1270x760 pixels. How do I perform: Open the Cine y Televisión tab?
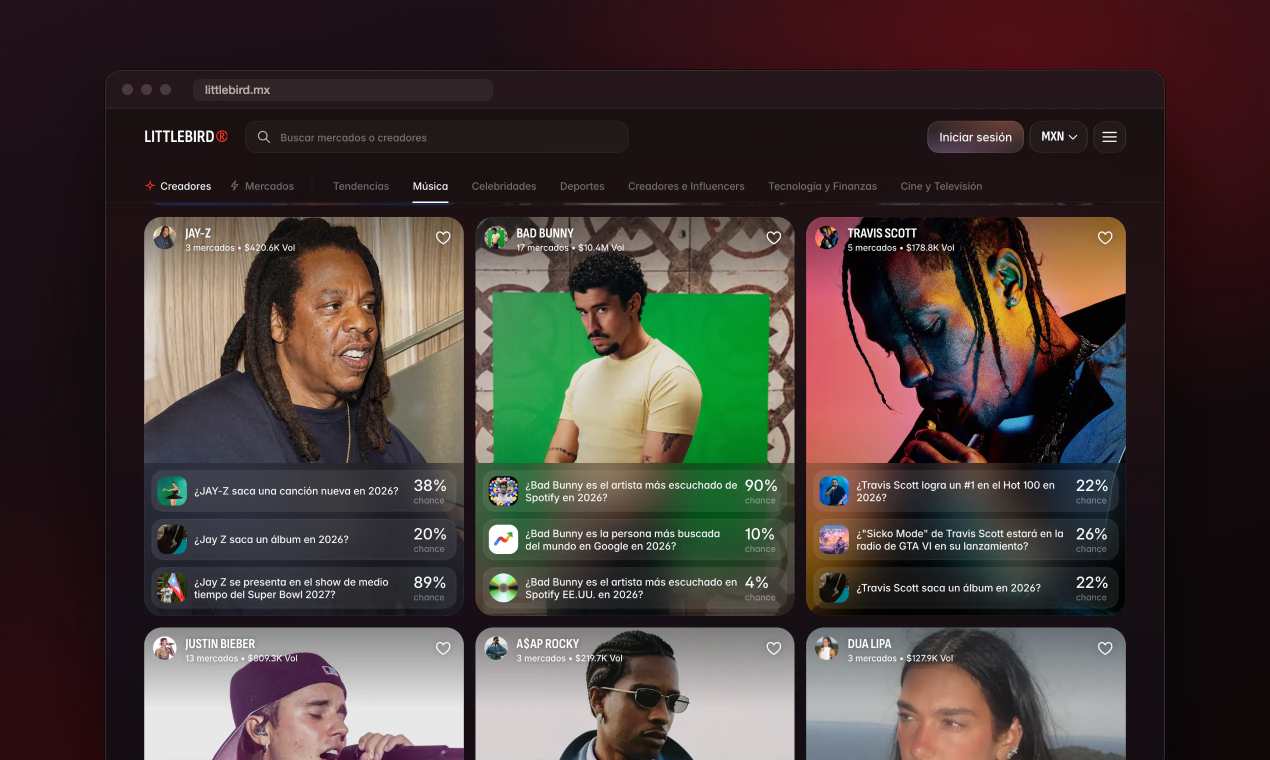[941, 186]
